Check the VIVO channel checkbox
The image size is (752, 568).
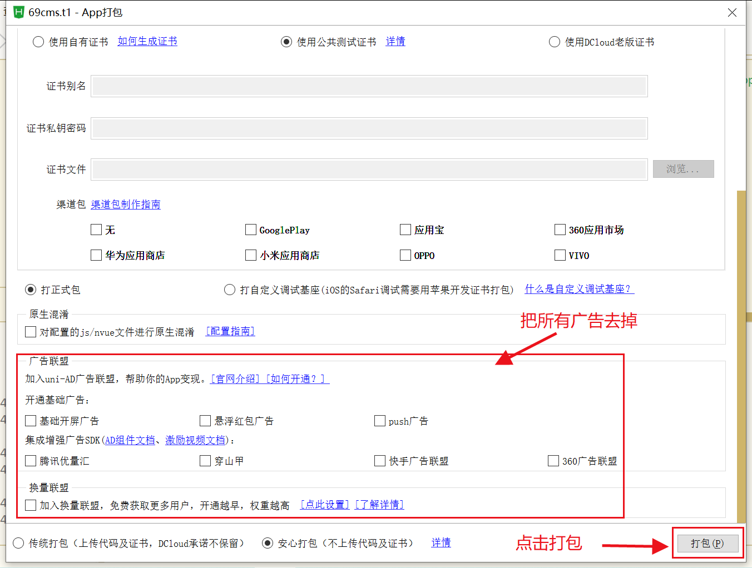coord(560,255)
